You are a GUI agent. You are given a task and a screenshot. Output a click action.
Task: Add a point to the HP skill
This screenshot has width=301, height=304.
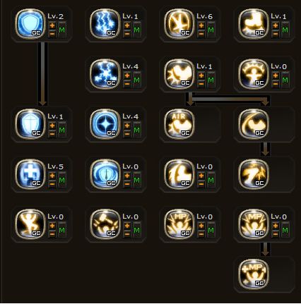(x=201, y=226)
